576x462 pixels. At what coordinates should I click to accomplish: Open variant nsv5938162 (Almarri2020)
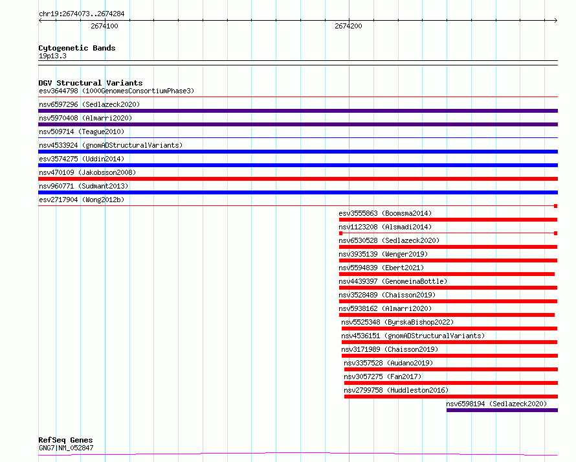[385, 308]
